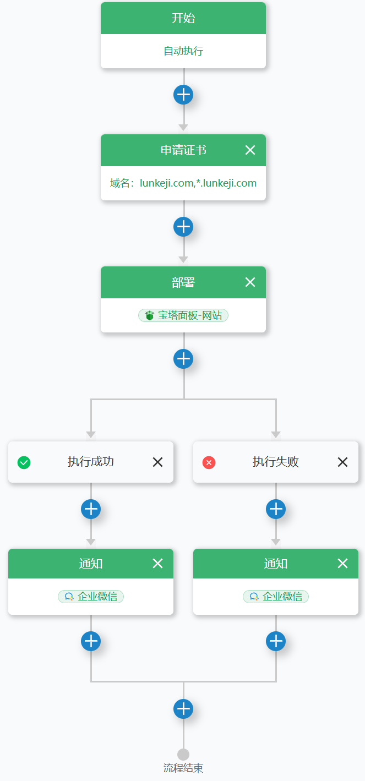Select the 企业微信 tag under 执行失败
This screenshot has height=781, width=365.
(x=276, y=597)
